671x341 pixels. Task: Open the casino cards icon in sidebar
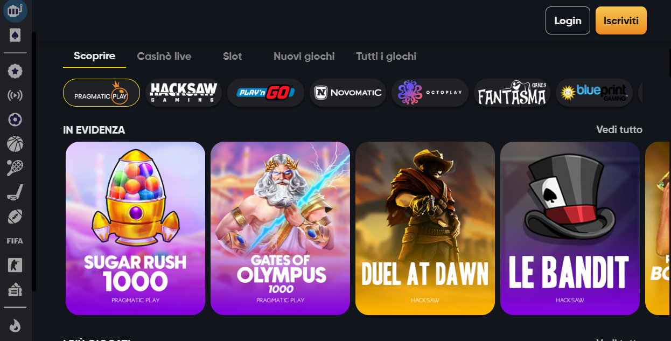click(16, 36)
